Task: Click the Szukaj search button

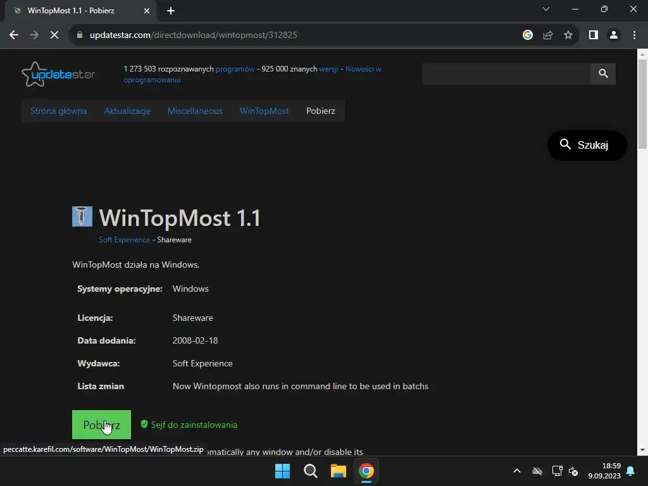Action: (587, 145)
